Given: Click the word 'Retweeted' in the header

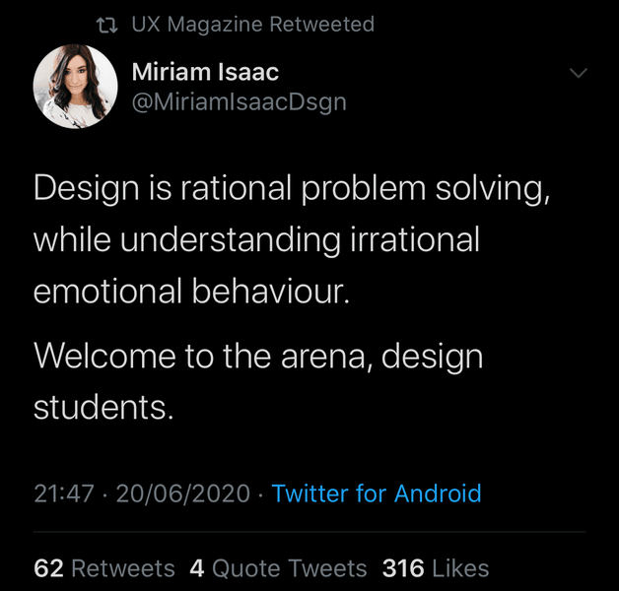Looking at the screenshot, I should coord(322,25).
